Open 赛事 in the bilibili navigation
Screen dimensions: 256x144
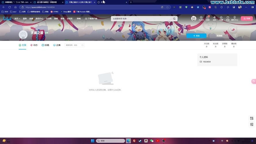tap(62, 19)
